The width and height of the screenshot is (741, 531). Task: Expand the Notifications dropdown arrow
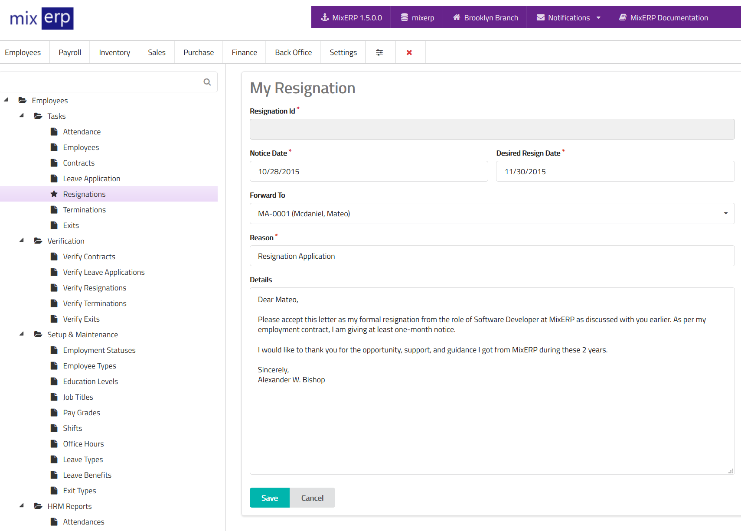(599, 18)
